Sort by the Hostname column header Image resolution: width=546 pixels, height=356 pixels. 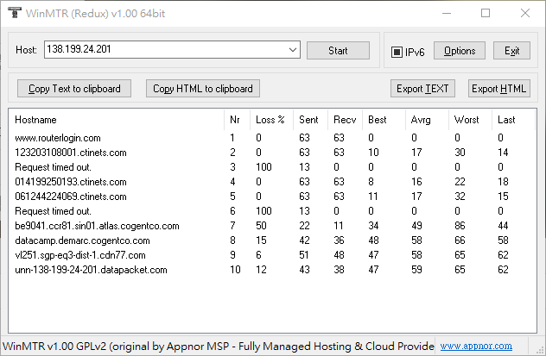(35, 120)
